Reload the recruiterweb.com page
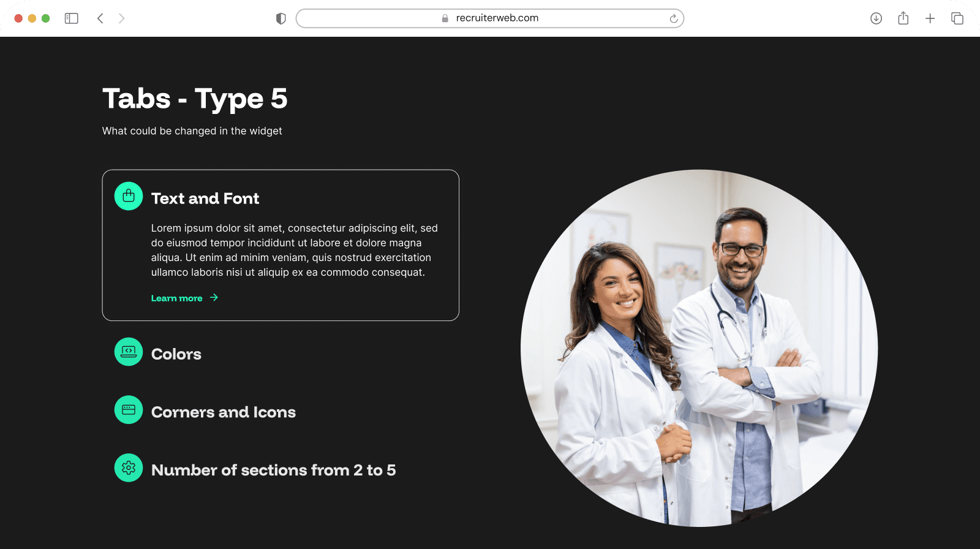The width and height of the screenshot is (980, 549). pyautogui.click(x=673, y=18)
